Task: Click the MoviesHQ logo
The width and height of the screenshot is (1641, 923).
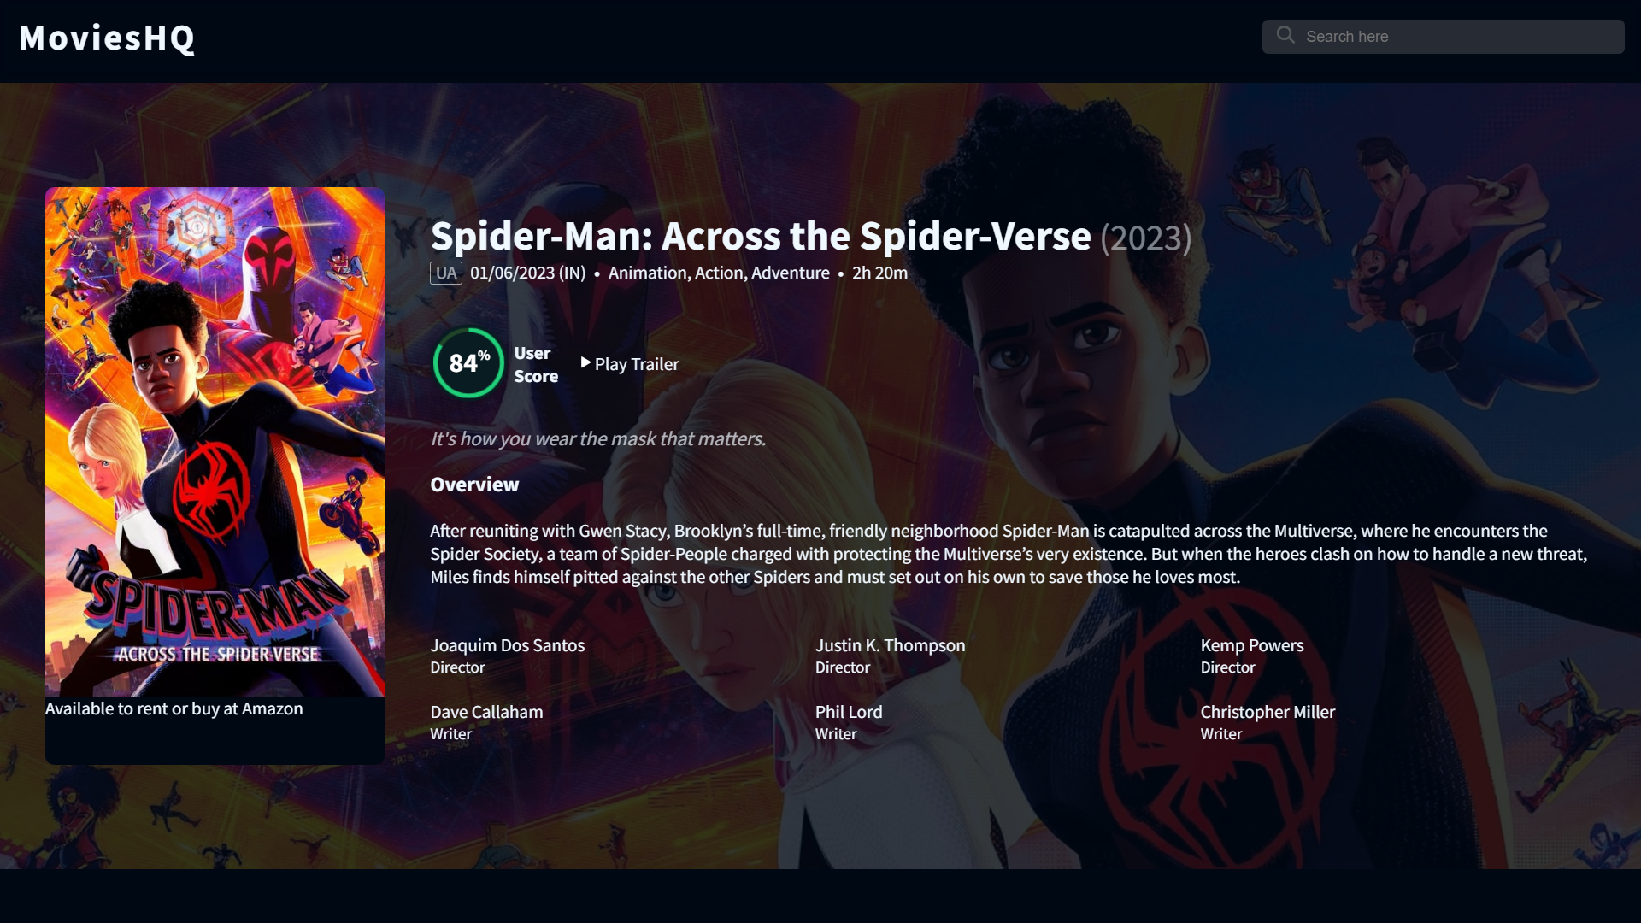Action: [x=107, y=38]
